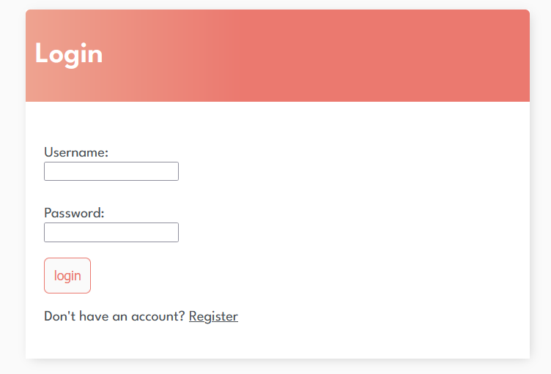The image size is (551, 374).
Task: Click the Username input field
Action: point(111,171)
